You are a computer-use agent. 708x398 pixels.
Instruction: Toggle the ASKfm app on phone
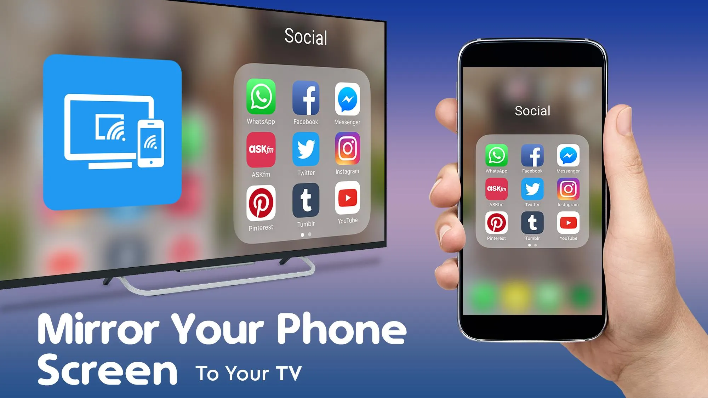coord(497,191)
